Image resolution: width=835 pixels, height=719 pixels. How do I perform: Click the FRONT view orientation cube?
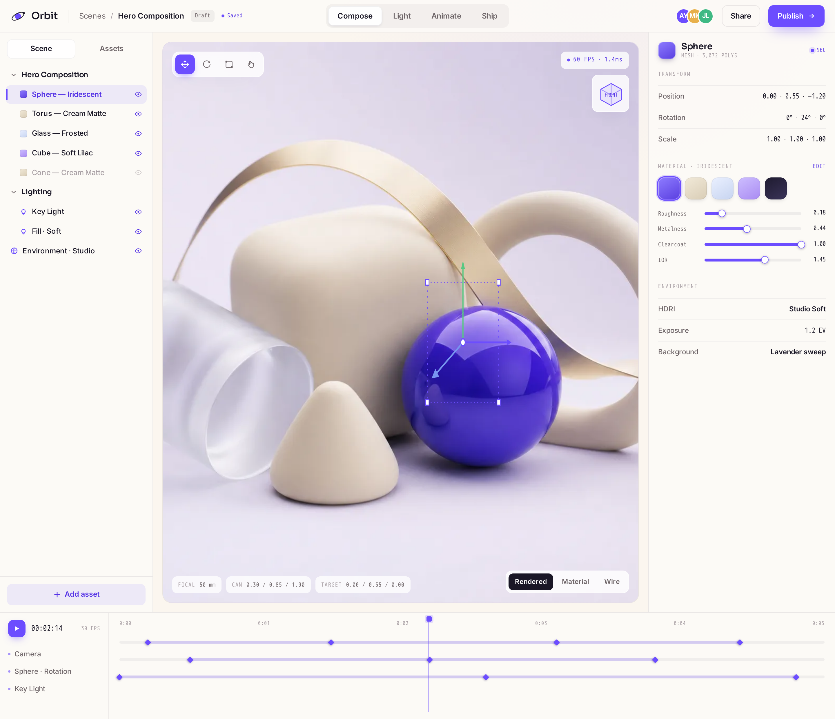(x=611, y=94)
